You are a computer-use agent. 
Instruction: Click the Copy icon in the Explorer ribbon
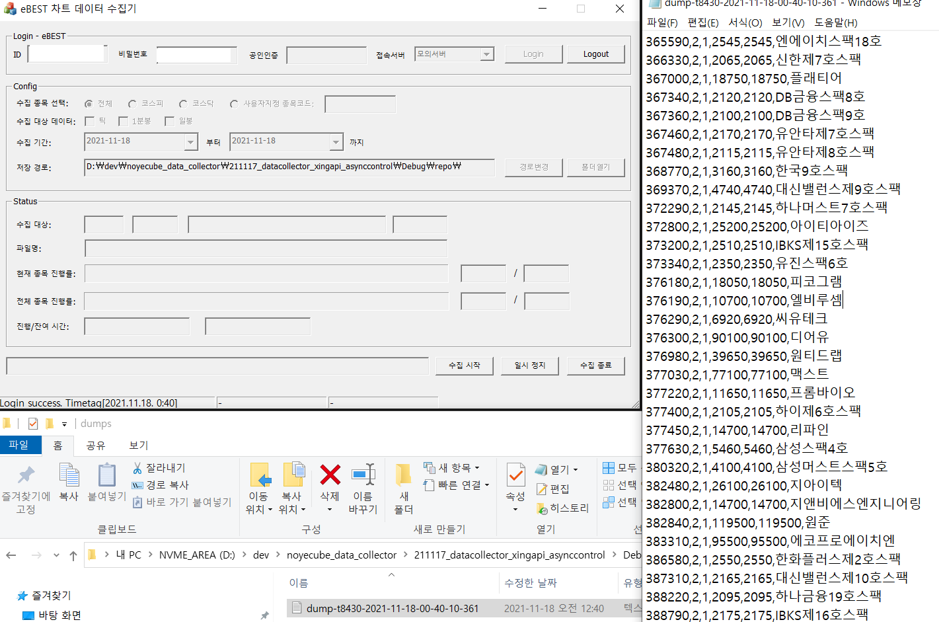69,475
